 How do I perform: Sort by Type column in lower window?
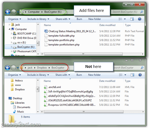pos(127,81)
